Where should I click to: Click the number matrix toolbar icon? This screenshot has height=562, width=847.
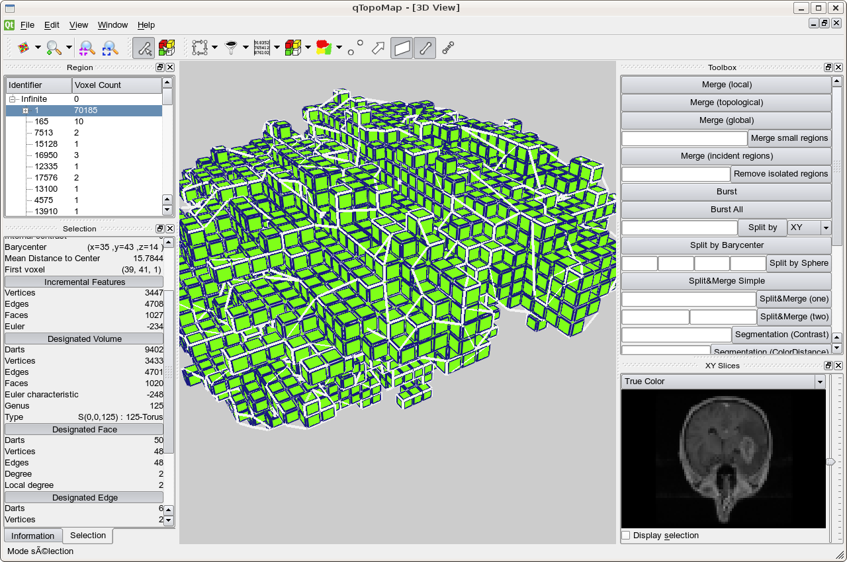click(x=262, y=48)
